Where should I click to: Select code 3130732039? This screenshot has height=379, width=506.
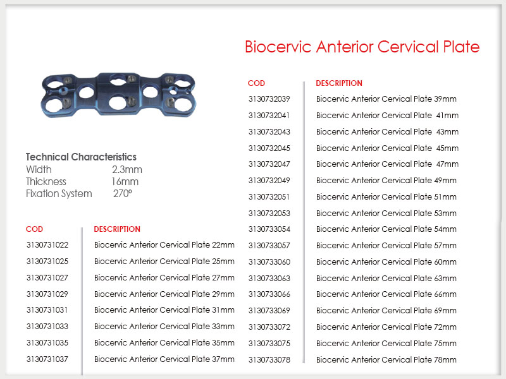tap(269, 99)
